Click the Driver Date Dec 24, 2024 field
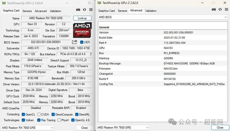The width and height of the screenshot is (230, 131). click(x=34, y=90)
